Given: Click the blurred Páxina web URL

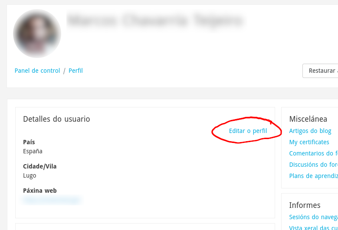Looking at the screenshot, I should pyautogui.click(x=52, y=200).
